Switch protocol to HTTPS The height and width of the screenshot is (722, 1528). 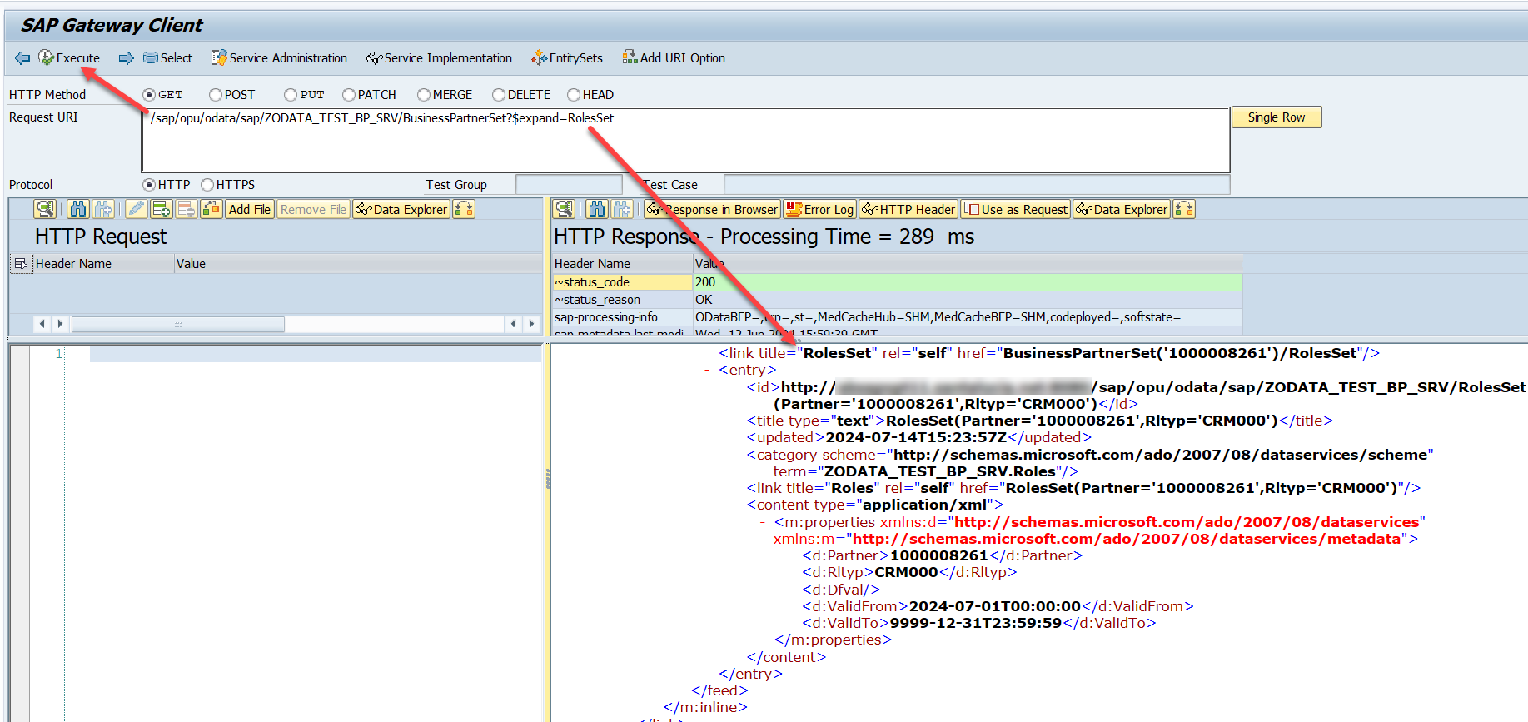pos(208,185)
